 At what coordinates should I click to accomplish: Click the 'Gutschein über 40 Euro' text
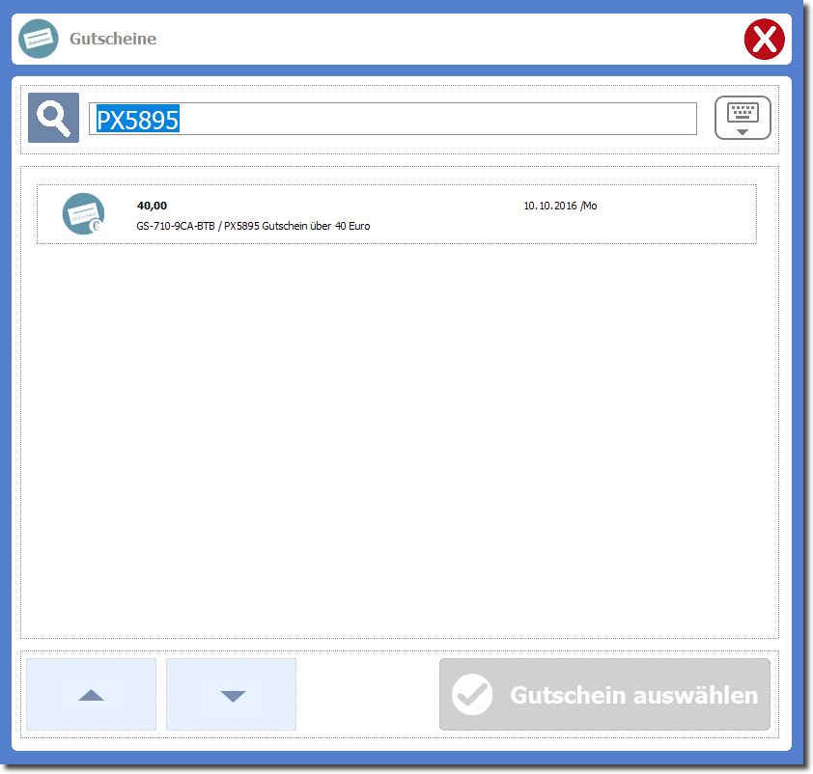click(317, 226)
